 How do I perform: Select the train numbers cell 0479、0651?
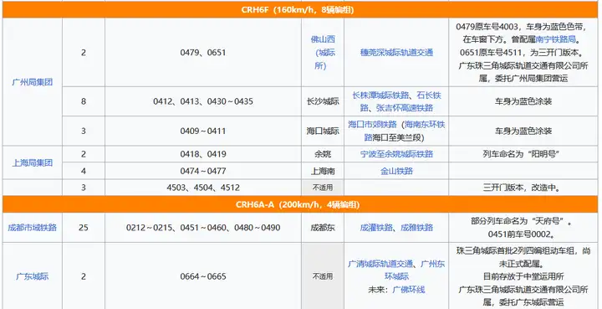tap(203, 53)
